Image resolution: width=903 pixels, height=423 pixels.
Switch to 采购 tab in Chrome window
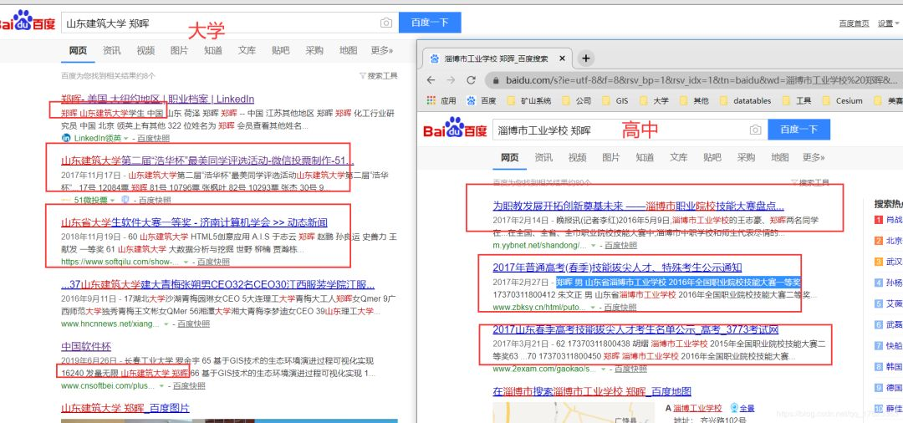(x=746, y=157)
